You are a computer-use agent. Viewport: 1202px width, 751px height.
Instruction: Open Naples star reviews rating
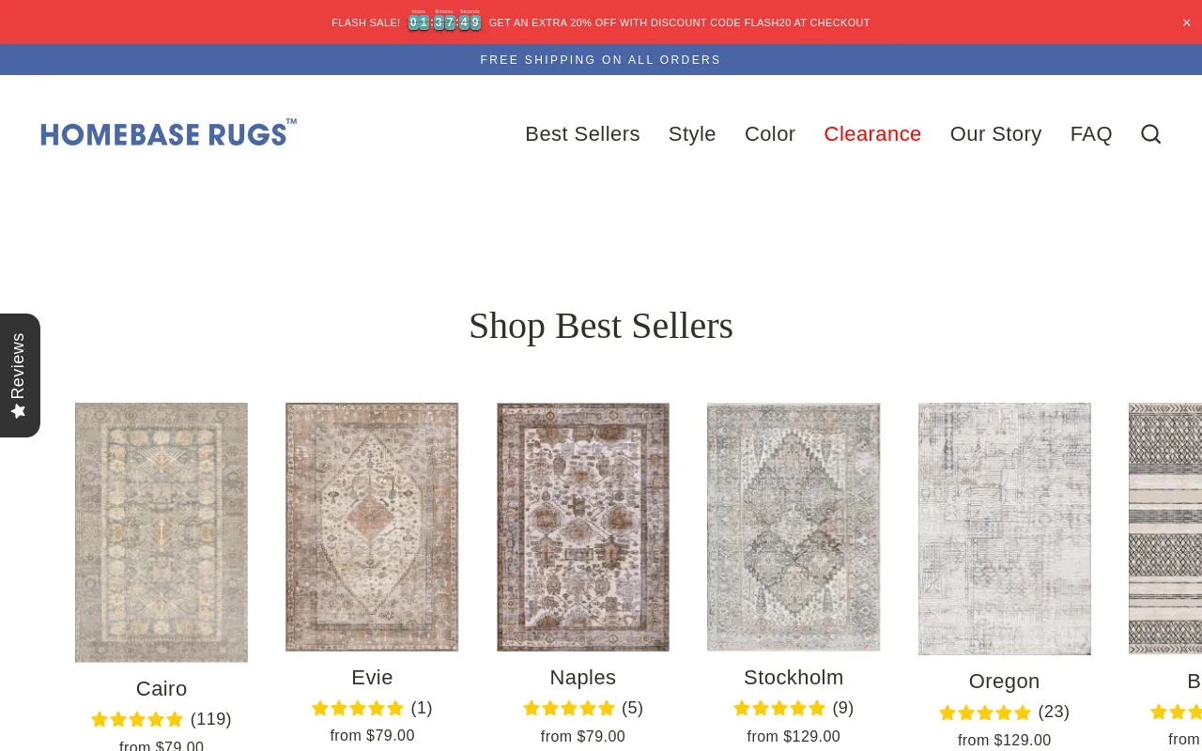[x=569, y=709]
